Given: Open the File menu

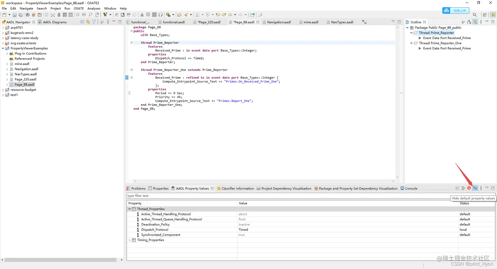Looking at the screenshot, I should click(x=4, y=9).
